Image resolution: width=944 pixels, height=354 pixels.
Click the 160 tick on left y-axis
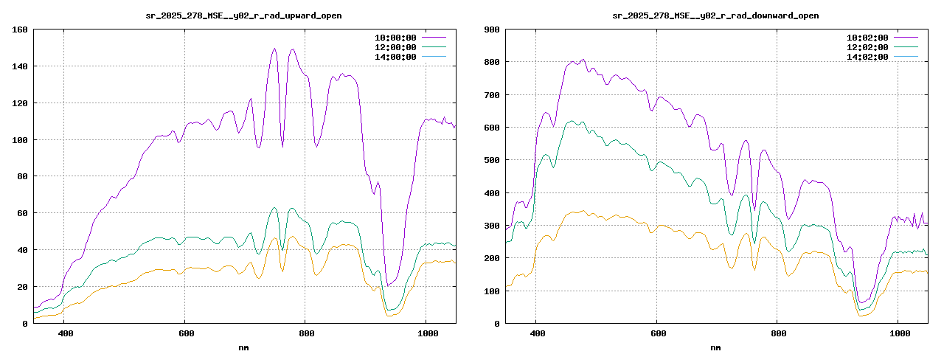(x=20, y=29)
